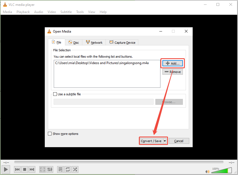238x175 pixels.
Task: Enable the Use a subtitle file checkbox
Action: tap(55, 94)
